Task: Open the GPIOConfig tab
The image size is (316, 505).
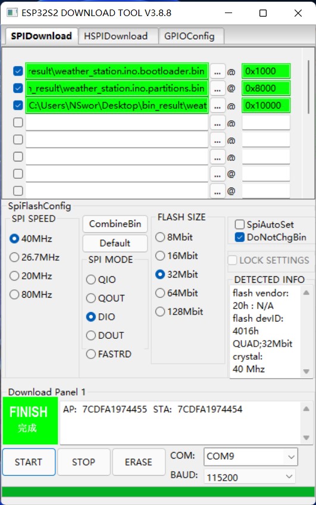Action: (191, 36)
